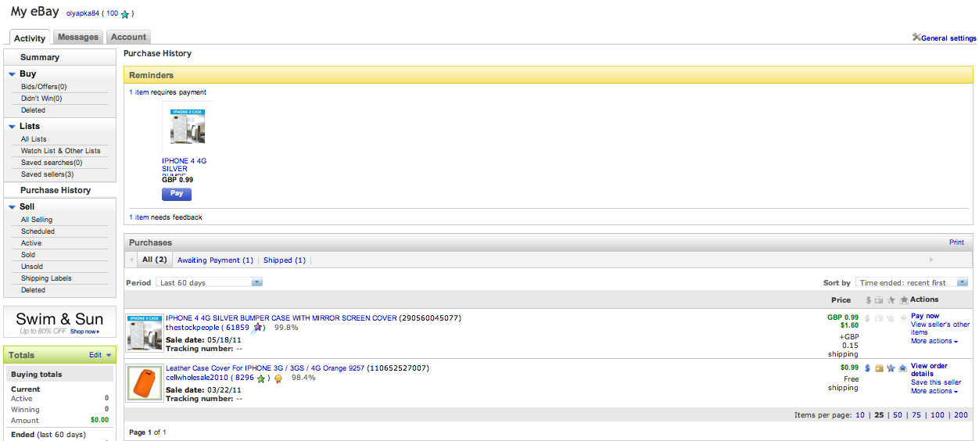Image resolution: width=979 pixels, height=441 pixels.
Task: Click the green star by cellwholesale2010's rating
Action: tap(261, 378)
